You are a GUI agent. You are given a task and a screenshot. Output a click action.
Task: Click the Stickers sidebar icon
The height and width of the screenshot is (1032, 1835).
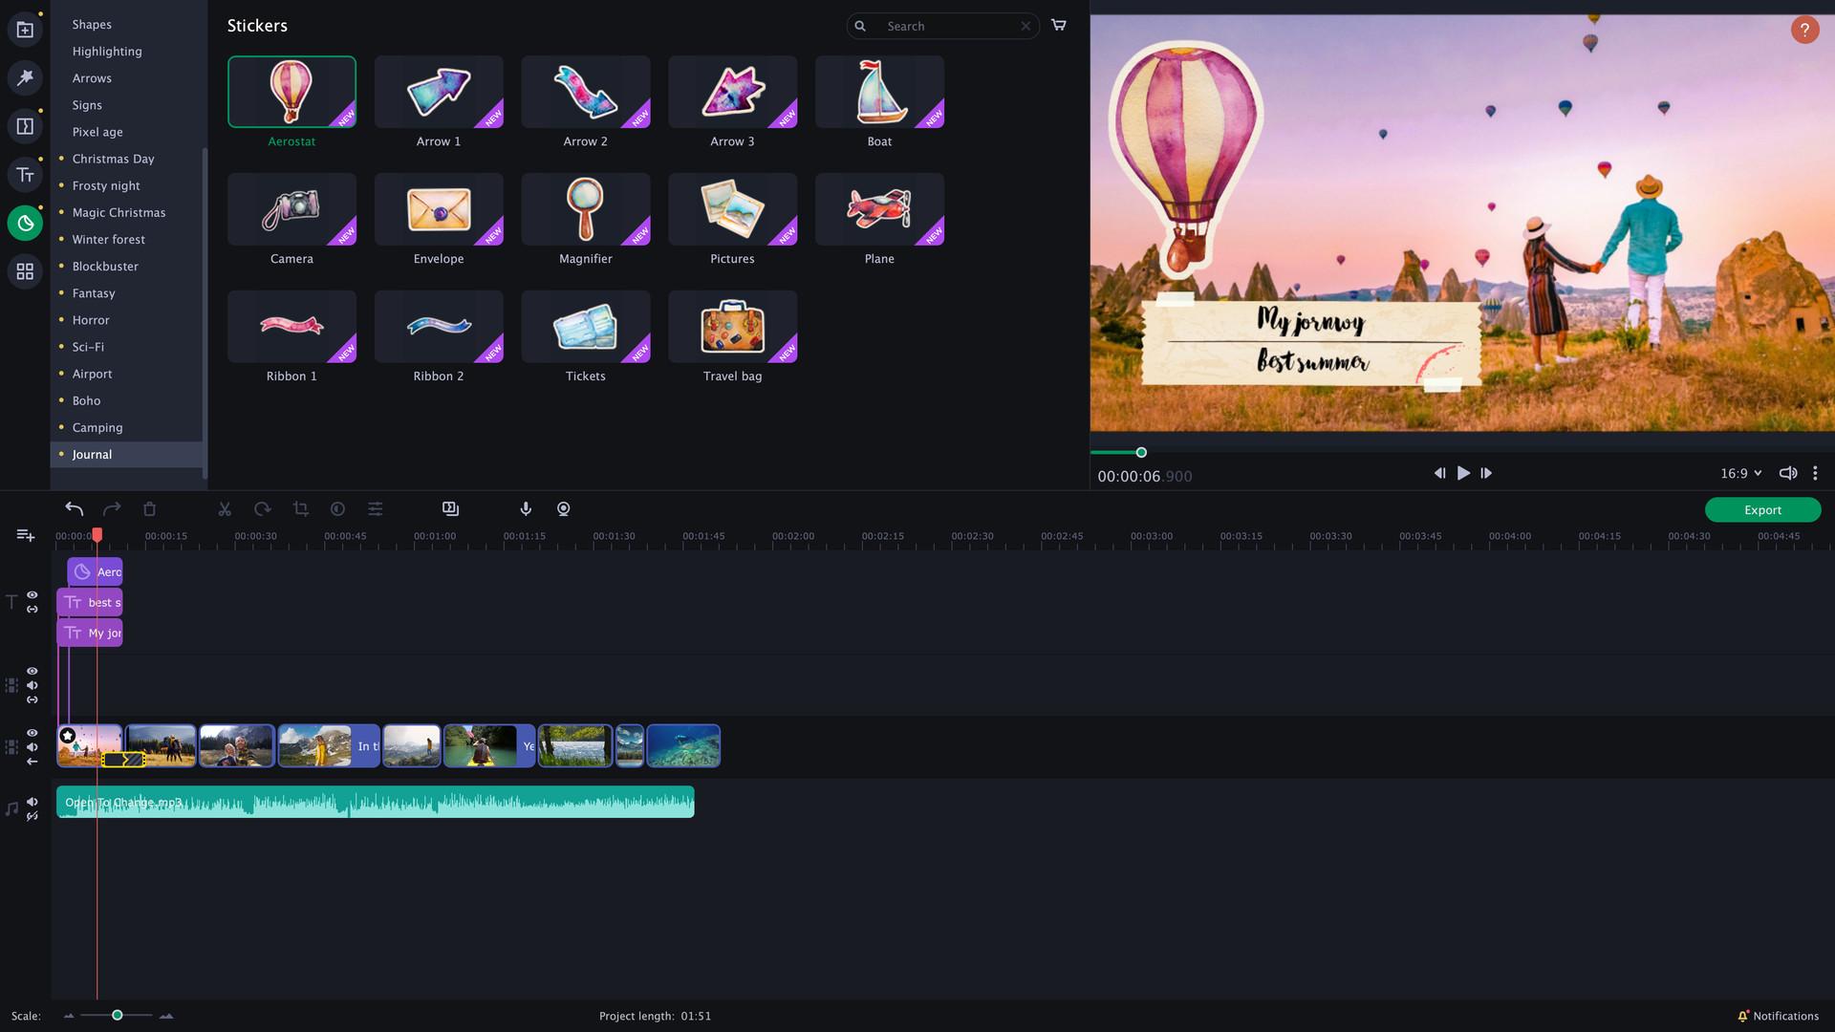click(x=25, y=223)
